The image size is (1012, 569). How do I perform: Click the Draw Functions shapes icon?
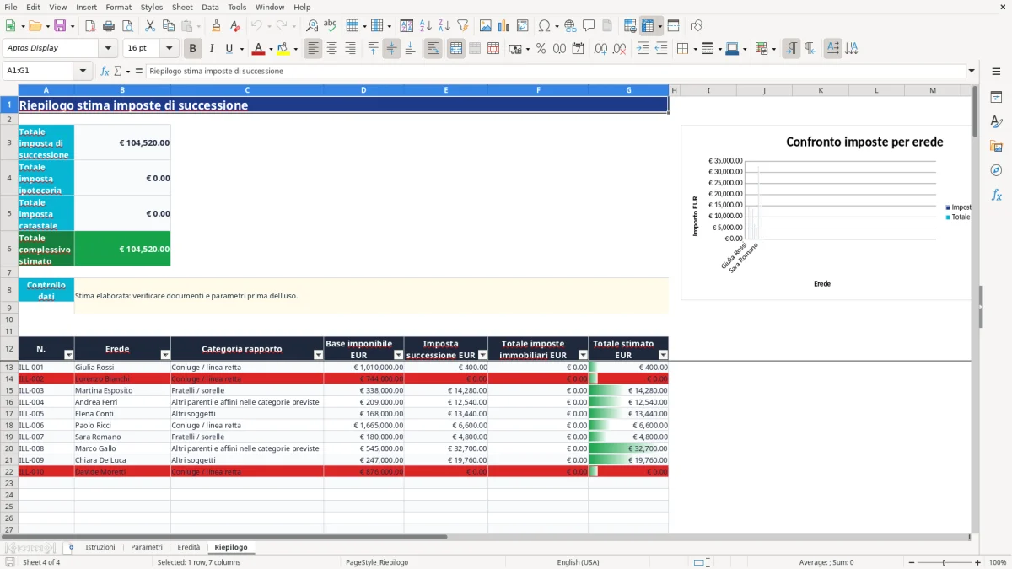(697, 26)
